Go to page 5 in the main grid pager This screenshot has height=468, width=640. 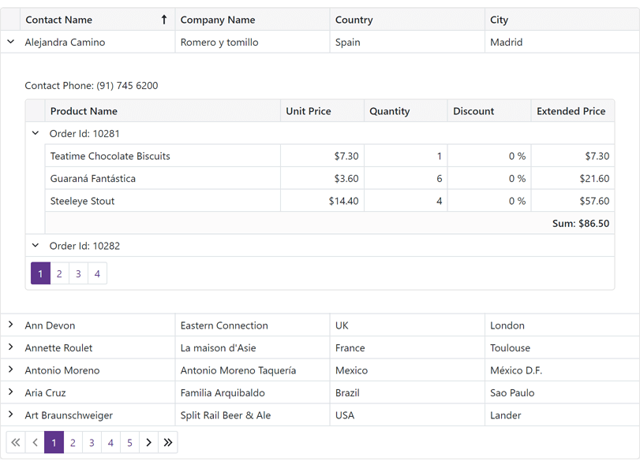[x=129, y=442]
